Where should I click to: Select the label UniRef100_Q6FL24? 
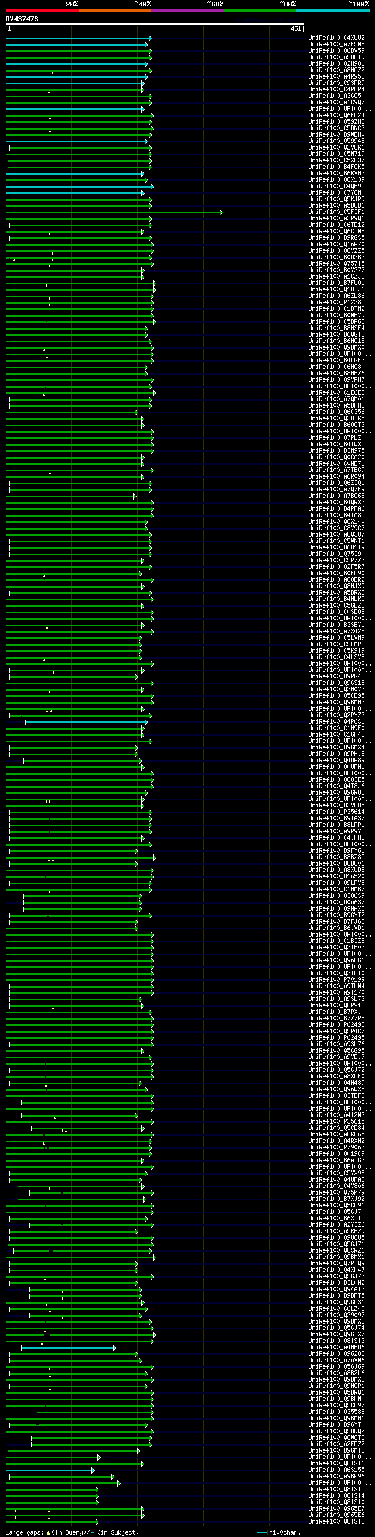pos(337,115)
